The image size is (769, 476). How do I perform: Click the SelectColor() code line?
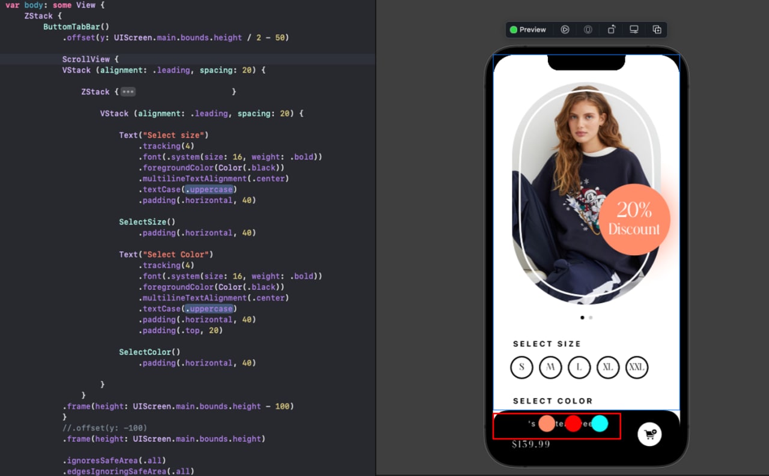click(150, 352)
